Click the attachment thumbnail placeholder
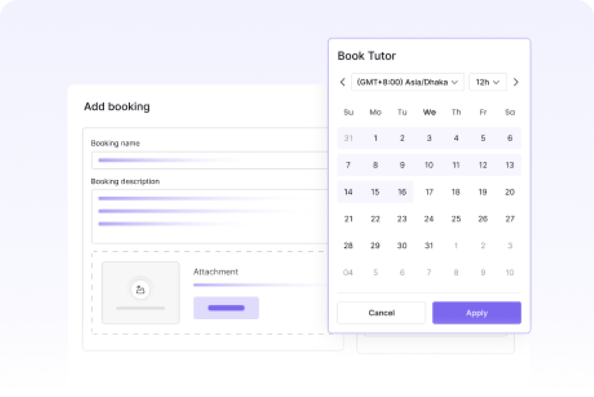594x397 pixels. point(141,293)
